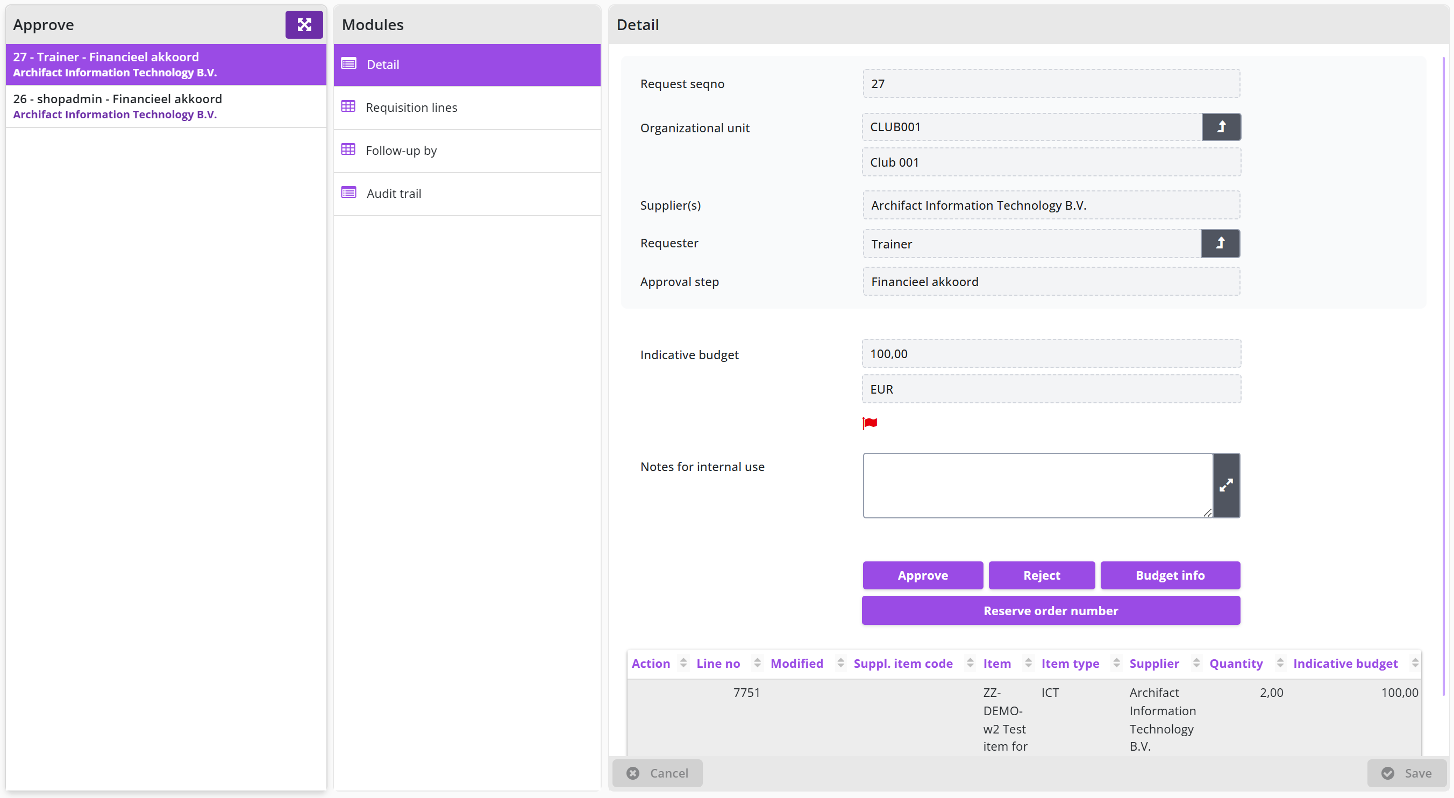Image resolution: width=1454 pixels, height=798 pixels.
Task: Click the Detail module list icon
Action: (x=348, y=64)
